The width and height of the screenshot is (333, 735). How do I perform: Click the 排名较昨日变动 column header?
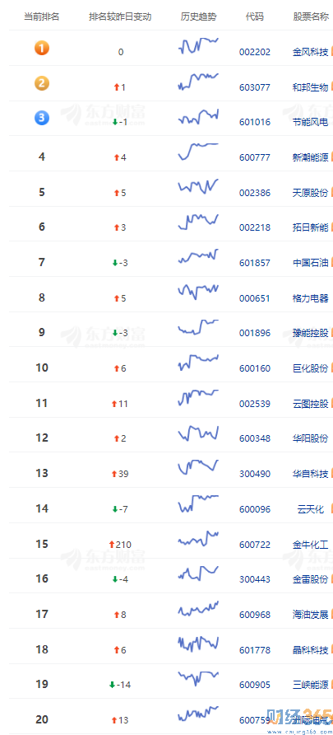120,16
